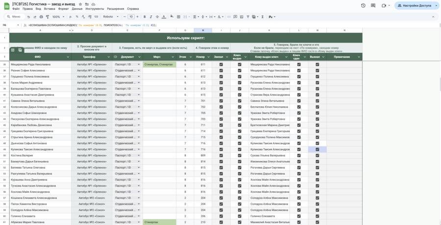This screenshot has width=441, height=225.
Task: Open the Расширения menu
Action: [116, 9]
